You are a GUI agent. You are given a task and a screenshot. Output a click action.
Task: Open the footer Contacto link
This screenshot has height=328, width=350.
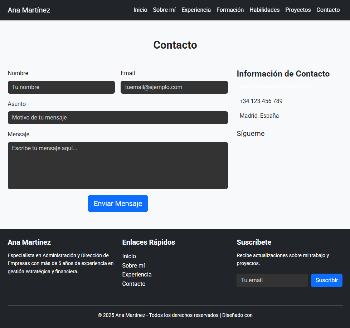[x=134, y=284]
